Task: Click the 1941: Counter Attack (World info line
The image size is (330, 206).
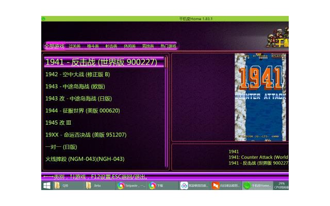Action: coord(258,157)
